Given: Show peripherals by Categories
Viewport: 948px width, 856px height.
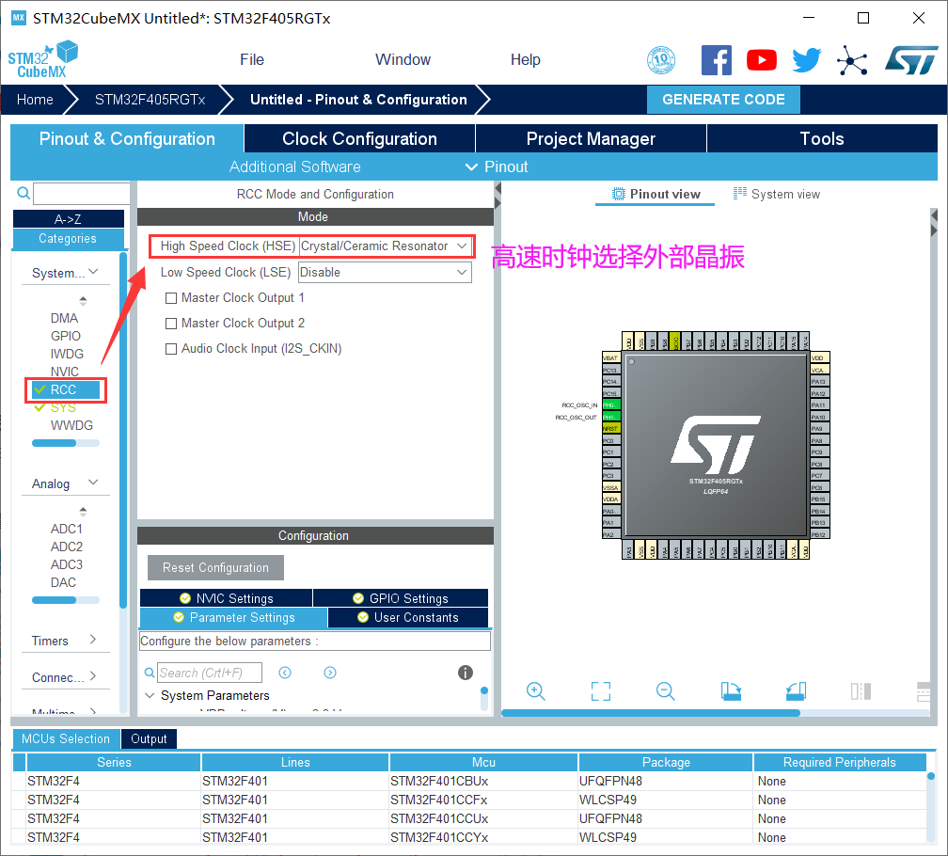Looking at the screenshot, I should 69,238.
